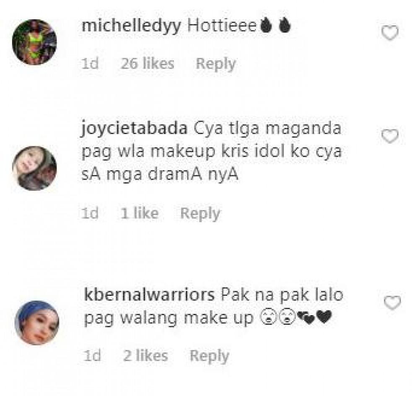The width and height of the screenshot is (419, 396).
Task: Like michelledyy's Hottieee comment with the heart
Action: click(390, 33)
